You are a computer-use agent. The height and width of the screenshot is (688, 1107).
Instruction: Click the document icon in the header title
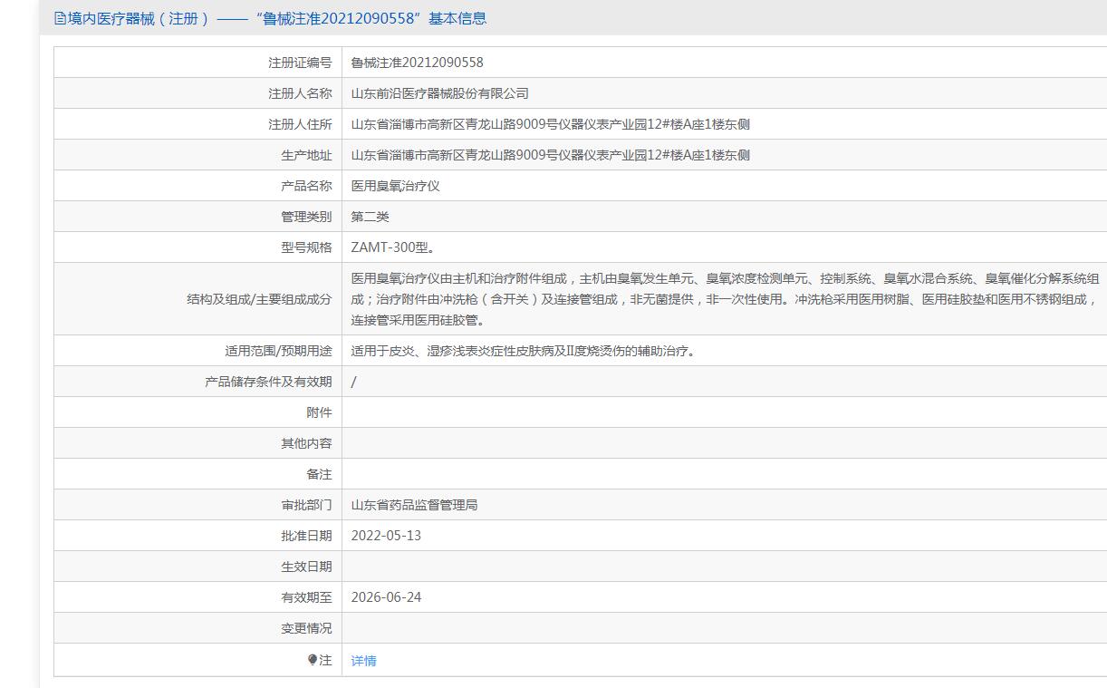(x=60, y=18)
